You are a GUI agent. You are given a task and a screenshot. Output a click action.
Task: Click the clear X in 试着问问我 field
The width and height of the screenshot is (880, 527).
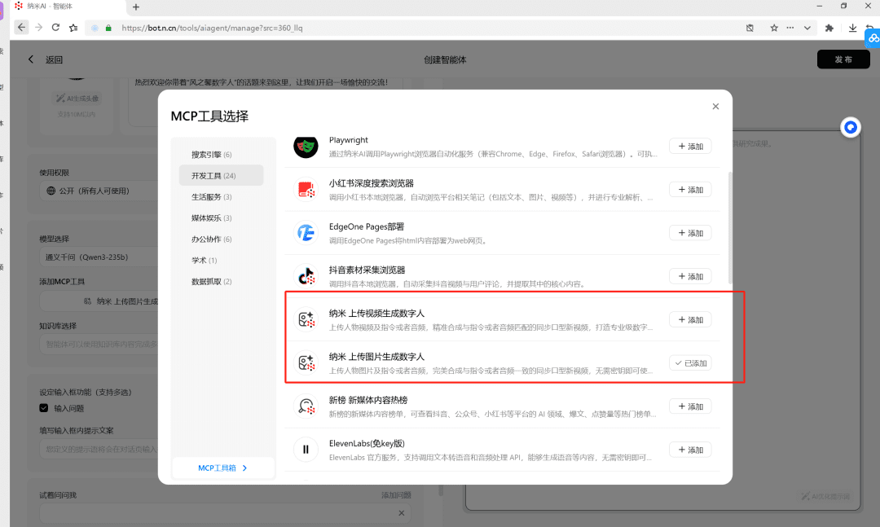401,513
